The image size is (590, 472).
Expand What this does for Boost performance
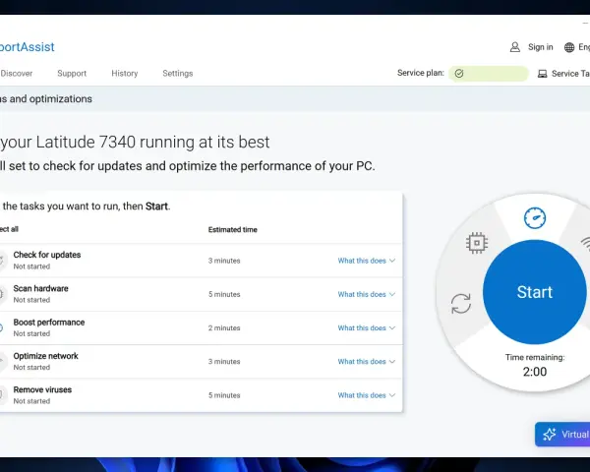(366, 327)
